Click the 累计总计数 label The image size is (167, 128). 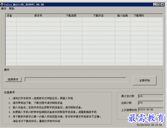pyautogui.click(x=128, y=96)
